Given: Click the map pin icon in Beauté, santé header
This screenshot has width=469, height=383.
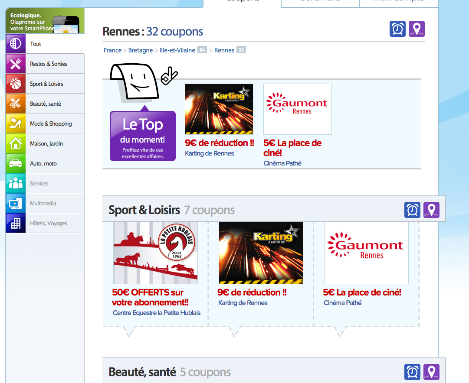Looking at the screenshot, I should pos(431,372).
